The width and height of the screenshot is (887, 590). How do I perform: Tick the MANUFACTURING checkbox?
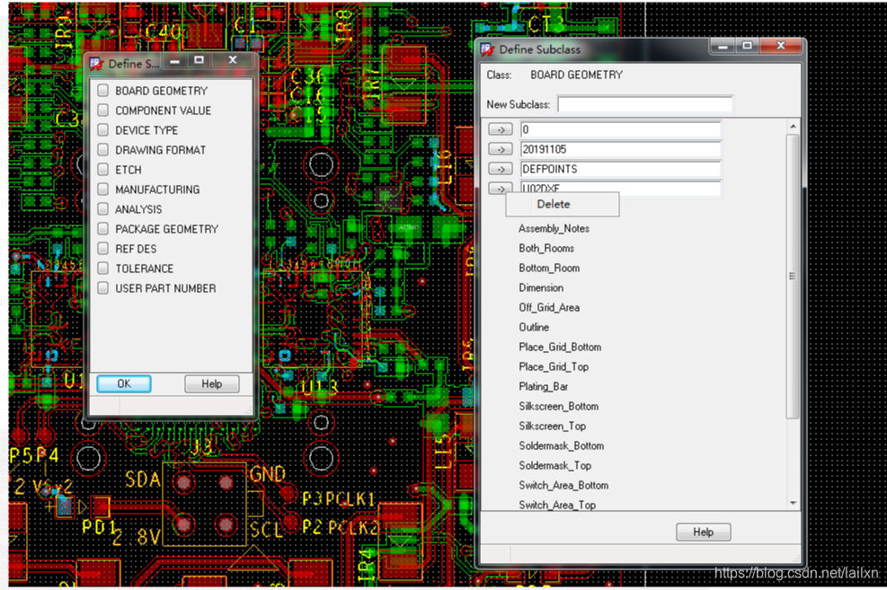(103, 189)
